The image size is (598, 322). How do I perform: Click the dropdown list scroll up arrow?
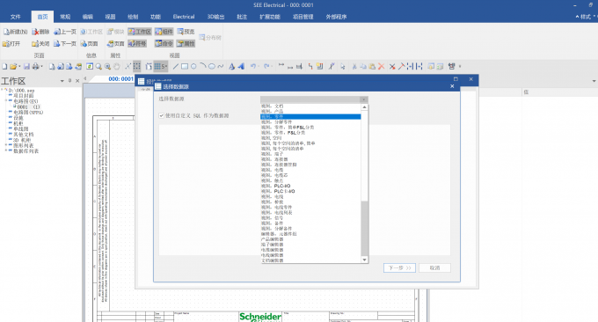[x=365, y=107]
